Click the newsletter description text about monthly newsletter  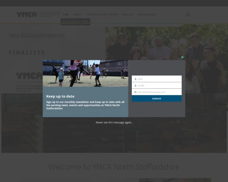click(x=85, y=105)
